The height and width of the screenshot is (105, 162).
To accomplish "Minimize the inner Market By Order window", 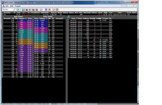I will (131, 6).
